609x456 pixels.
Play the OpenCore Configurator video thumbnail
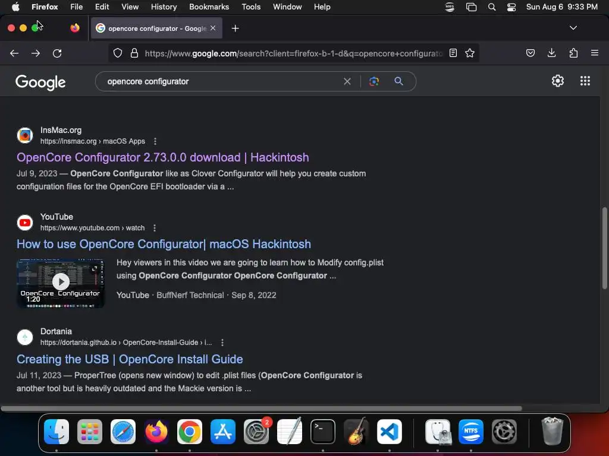pos(61,283)
